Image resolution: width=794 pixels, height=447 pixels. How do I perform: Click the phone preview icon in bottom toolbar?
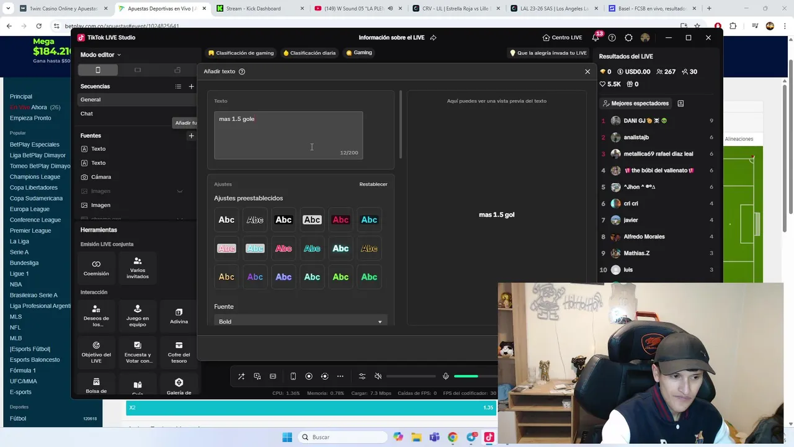(293, 376)
